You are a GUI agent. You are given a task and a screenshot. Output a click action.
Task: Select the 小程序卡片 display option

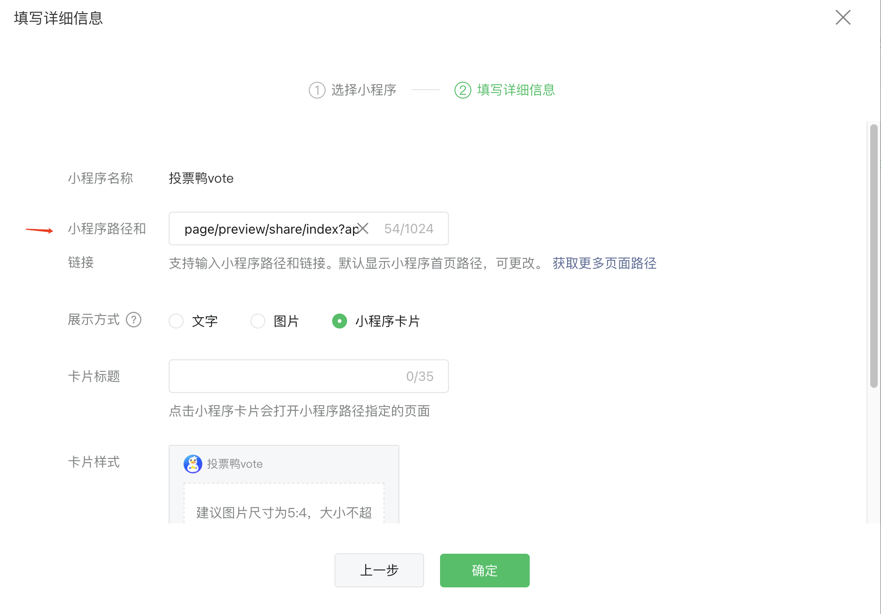[x=340, y=321]
